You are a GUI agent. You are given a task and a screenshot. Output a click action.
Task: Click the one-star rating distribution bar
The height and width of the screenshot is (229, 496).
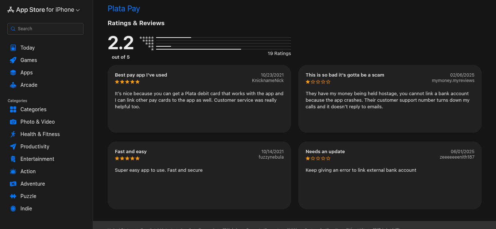point(224,49)
